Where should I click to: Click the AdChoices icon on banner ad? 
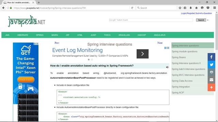click(166, 48)
